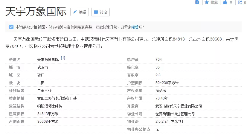Image resolution: width=247 pixels, height=140 pixels.
Task: Click 绿化率 label
Action: [x=133, y=67]
